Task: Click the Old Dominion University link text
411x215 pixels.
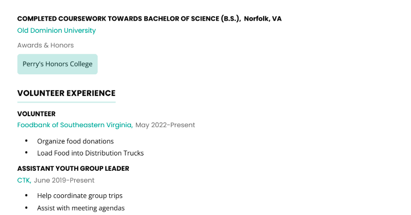Action: tap(56, 31)
